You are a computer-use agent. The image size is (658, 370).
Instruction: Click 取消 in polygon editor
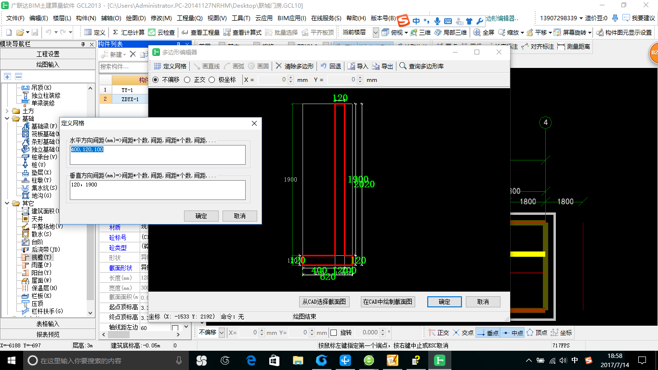click(x=483, y=302)
